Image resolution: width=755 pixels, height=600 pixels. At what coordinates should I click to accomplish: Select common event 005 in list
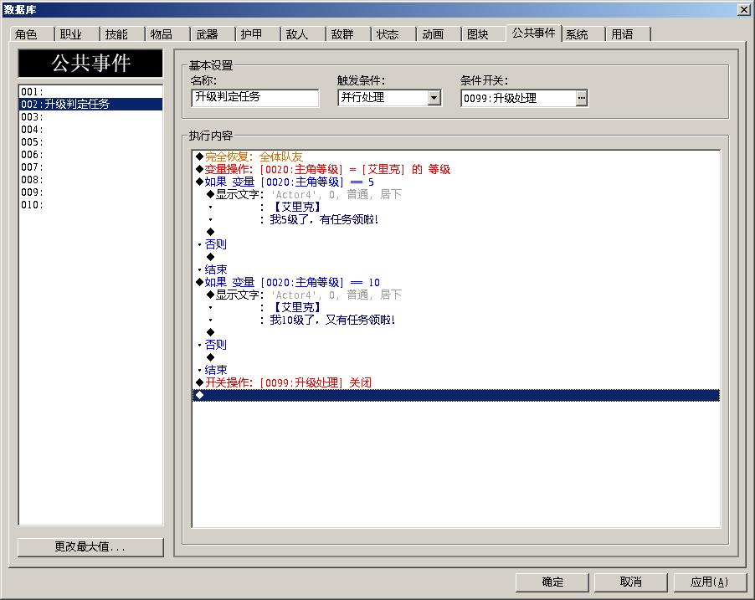[x=91, y=141]
